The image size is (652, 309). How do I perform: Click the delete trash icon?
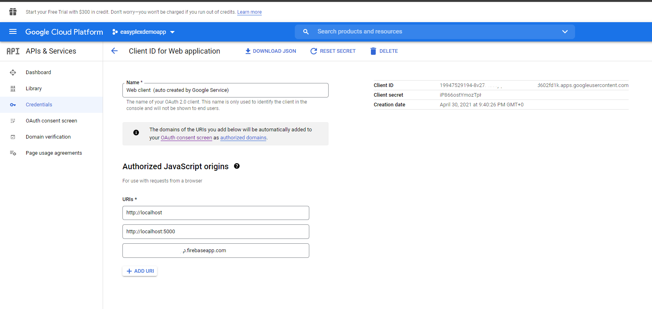[x=373, y=51]
